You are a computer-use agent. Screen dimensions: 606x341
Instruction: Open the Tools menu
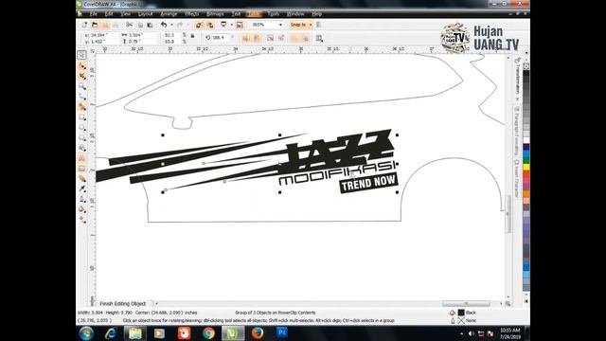[x=273, y=14]
